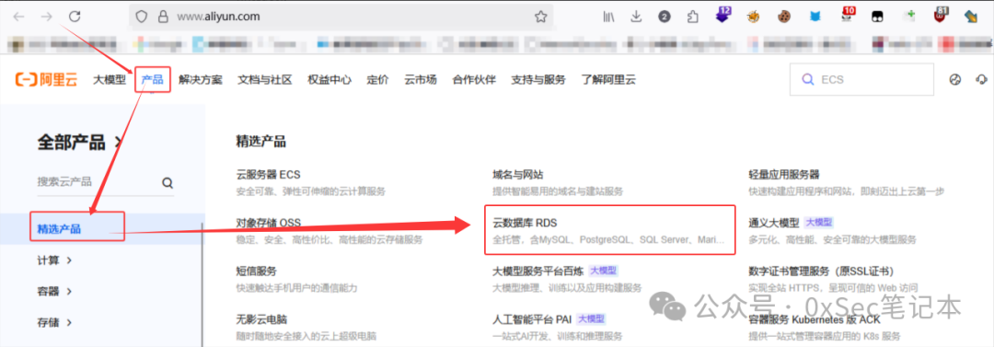Open the 产品 nav menu

tap(152, 80)
